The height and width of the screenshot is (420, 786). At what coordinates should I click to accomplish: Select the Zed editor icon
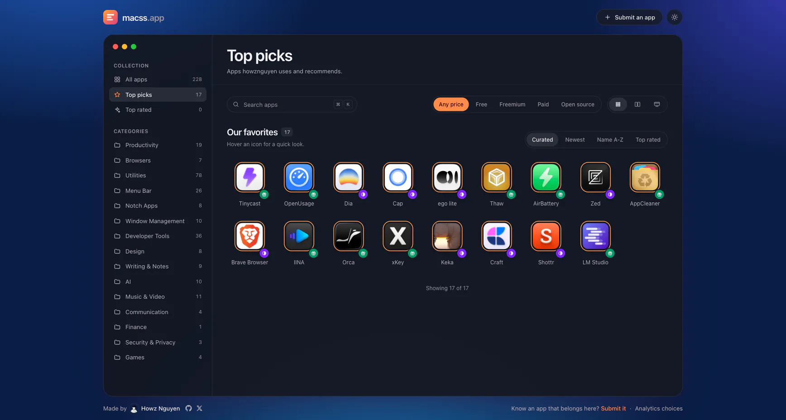[595, 177]
